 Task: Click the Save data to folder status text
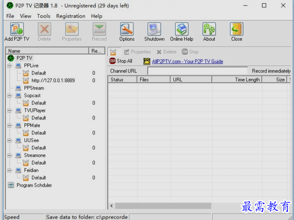coord(87,217)
